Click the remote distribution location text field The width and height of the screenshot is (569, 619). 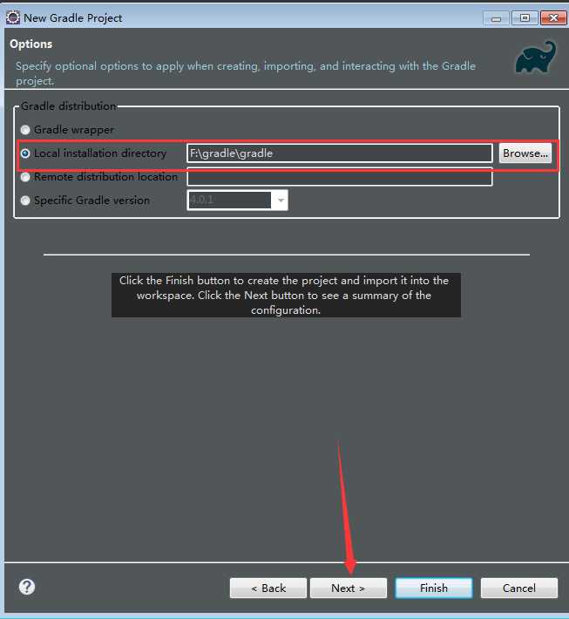coord(339,177)
